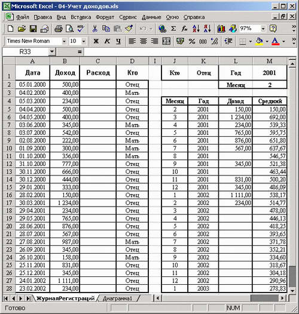299x314 pixels.
Task: Toggle italic К formatting
Action: (x=107, y=41)
